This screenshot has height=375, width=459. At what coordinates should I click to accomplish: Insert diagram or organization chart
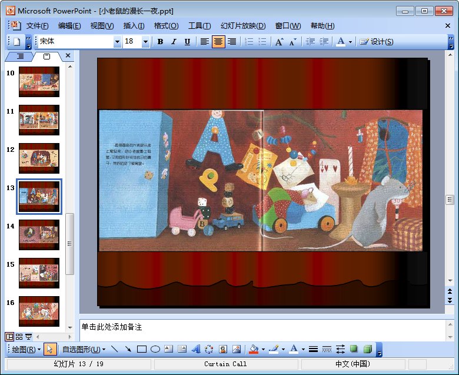[209, 349]
